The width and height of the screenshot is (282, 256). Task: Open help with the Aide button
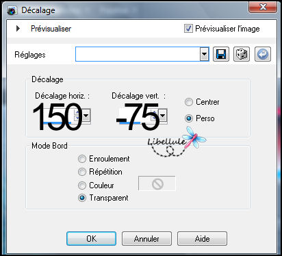pyautogui.click(x=202, y=239)
